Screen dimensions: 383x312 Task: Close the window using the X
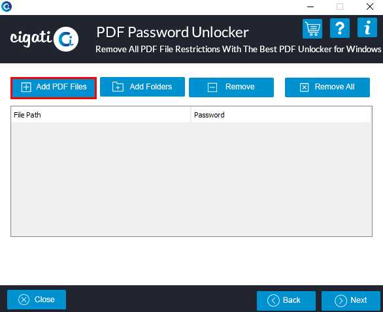tap(370, 7)
